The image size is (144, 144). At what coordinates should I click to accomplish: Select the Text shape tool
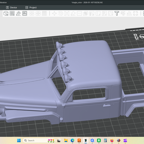(117, 13)
